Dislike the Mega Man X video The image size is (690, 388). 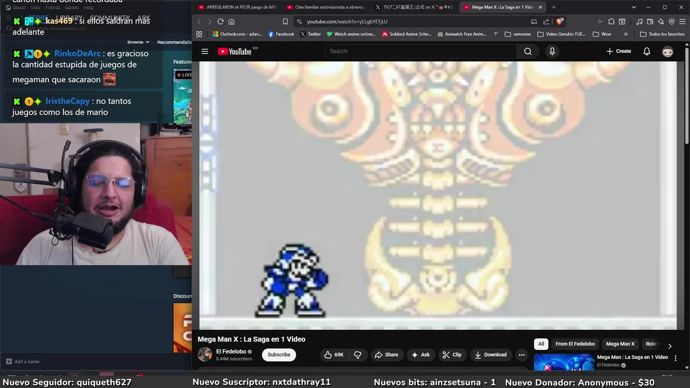[x=357, y=355]
